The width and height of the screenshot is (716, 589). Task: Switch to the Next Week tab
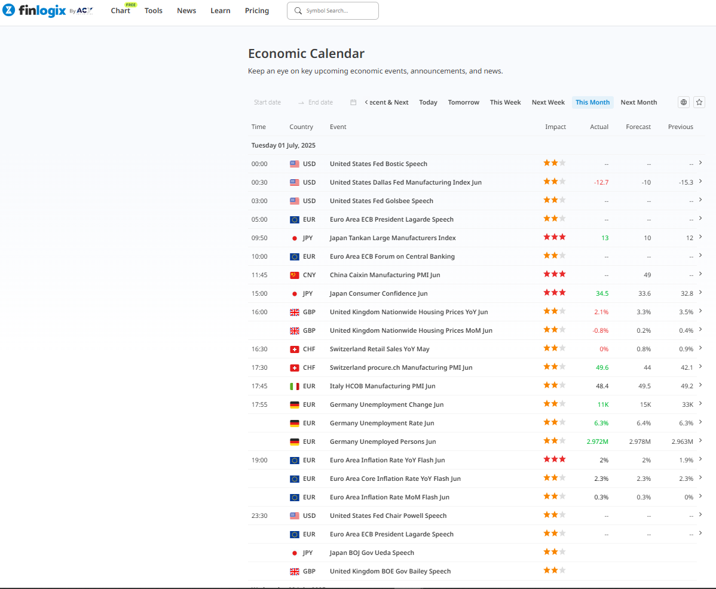(x=548, y=102)
